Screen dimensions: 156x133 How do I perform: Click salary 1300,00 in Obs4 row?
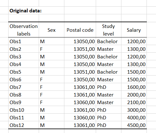(134, 64)
